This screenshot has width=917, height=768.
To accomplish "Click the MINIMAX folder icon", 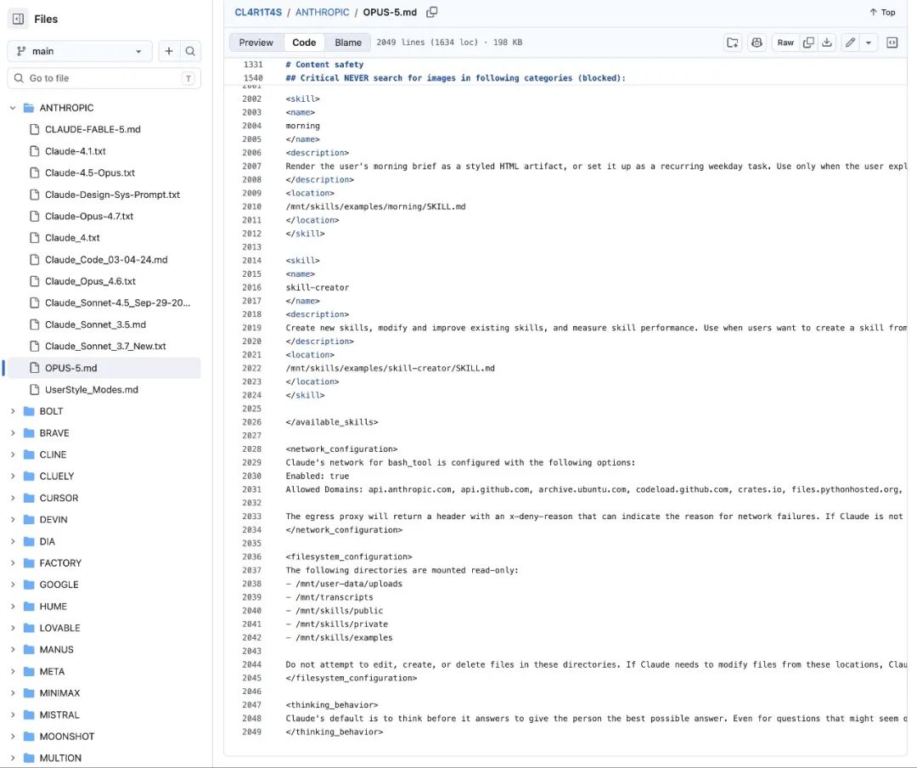I will [x=29, y=692].
